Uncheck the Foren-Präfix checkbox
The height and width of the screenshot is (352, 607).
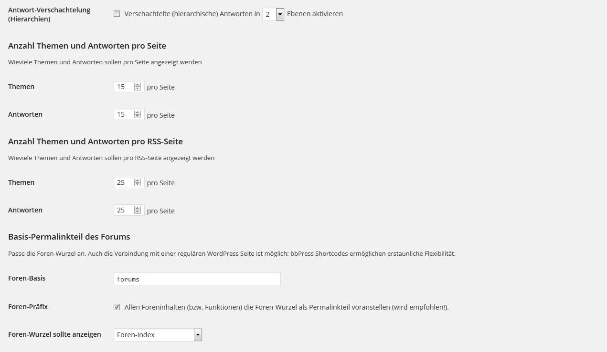tap(117, 307)
